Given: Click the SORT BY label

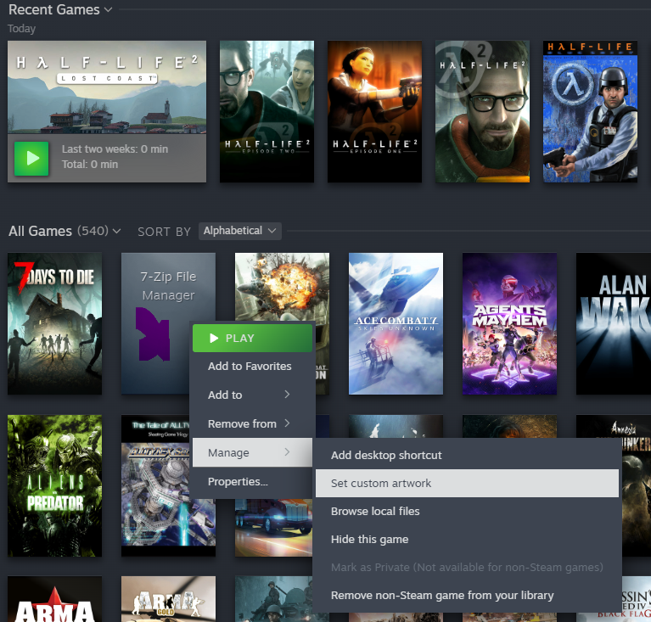Looking at the screenshot, I should [x=164, y=232].
